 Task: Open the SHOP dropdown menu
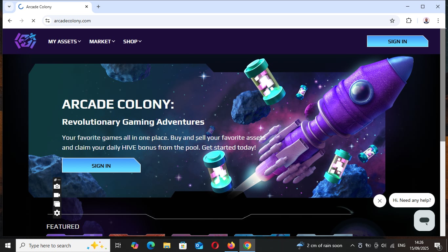point(132,41)
